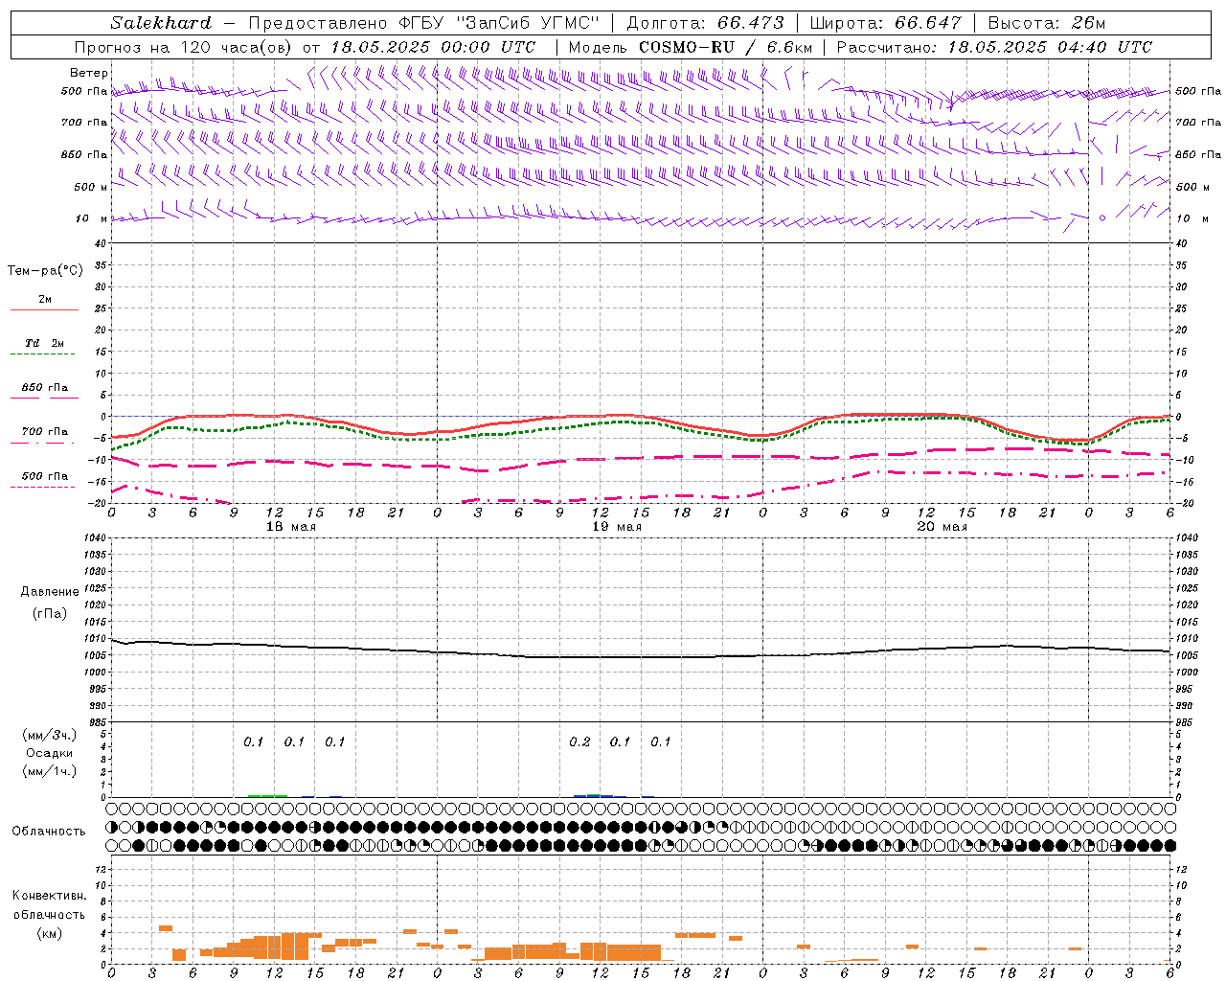Click the '(мм/1ч.)' precipitation unit label
1226x981 pixels.
(x=50, y=771)
